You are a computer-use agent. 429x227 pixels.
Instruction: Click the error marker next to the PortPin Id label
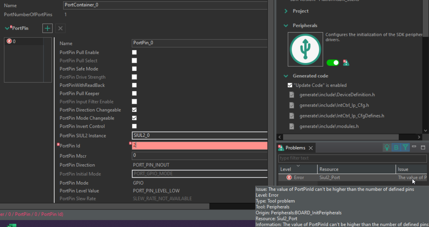pyautogui.click(x=58, y=144)
